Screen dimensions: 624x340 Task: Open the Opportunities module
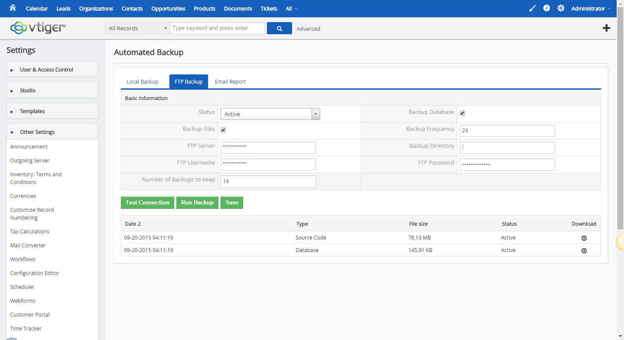168,9
